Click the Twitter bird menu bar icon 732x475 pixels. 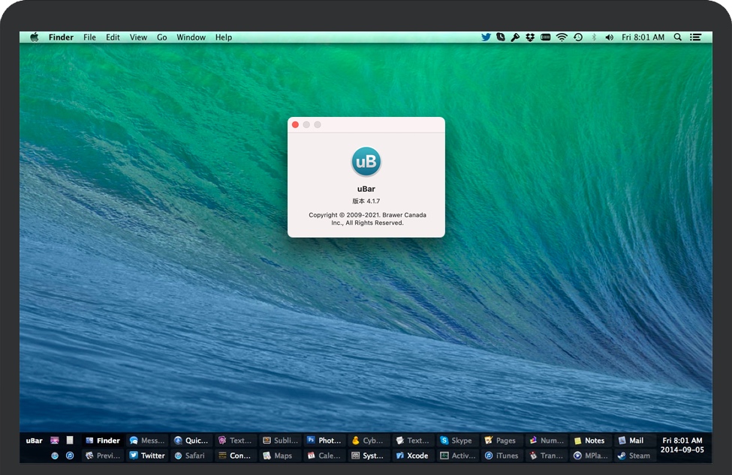tap(486, 37)
